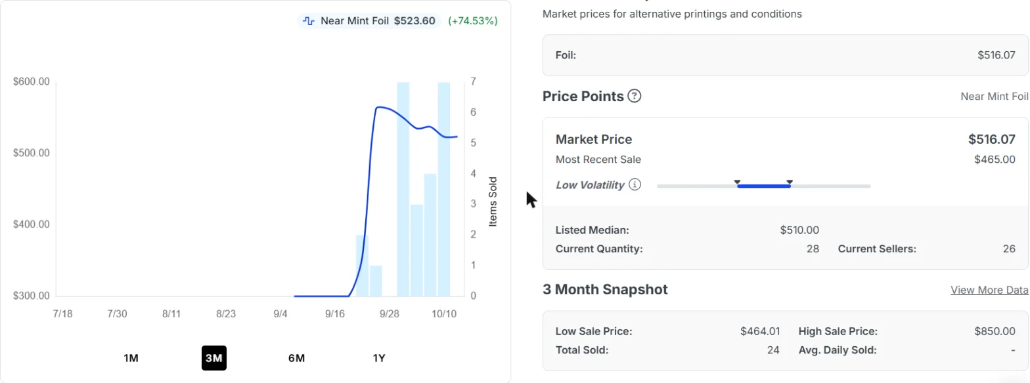Viewport: 1030px width, 383px height.
Task: Click the 3 Month Snapshot heading
Action: click(x=605, y=290)
